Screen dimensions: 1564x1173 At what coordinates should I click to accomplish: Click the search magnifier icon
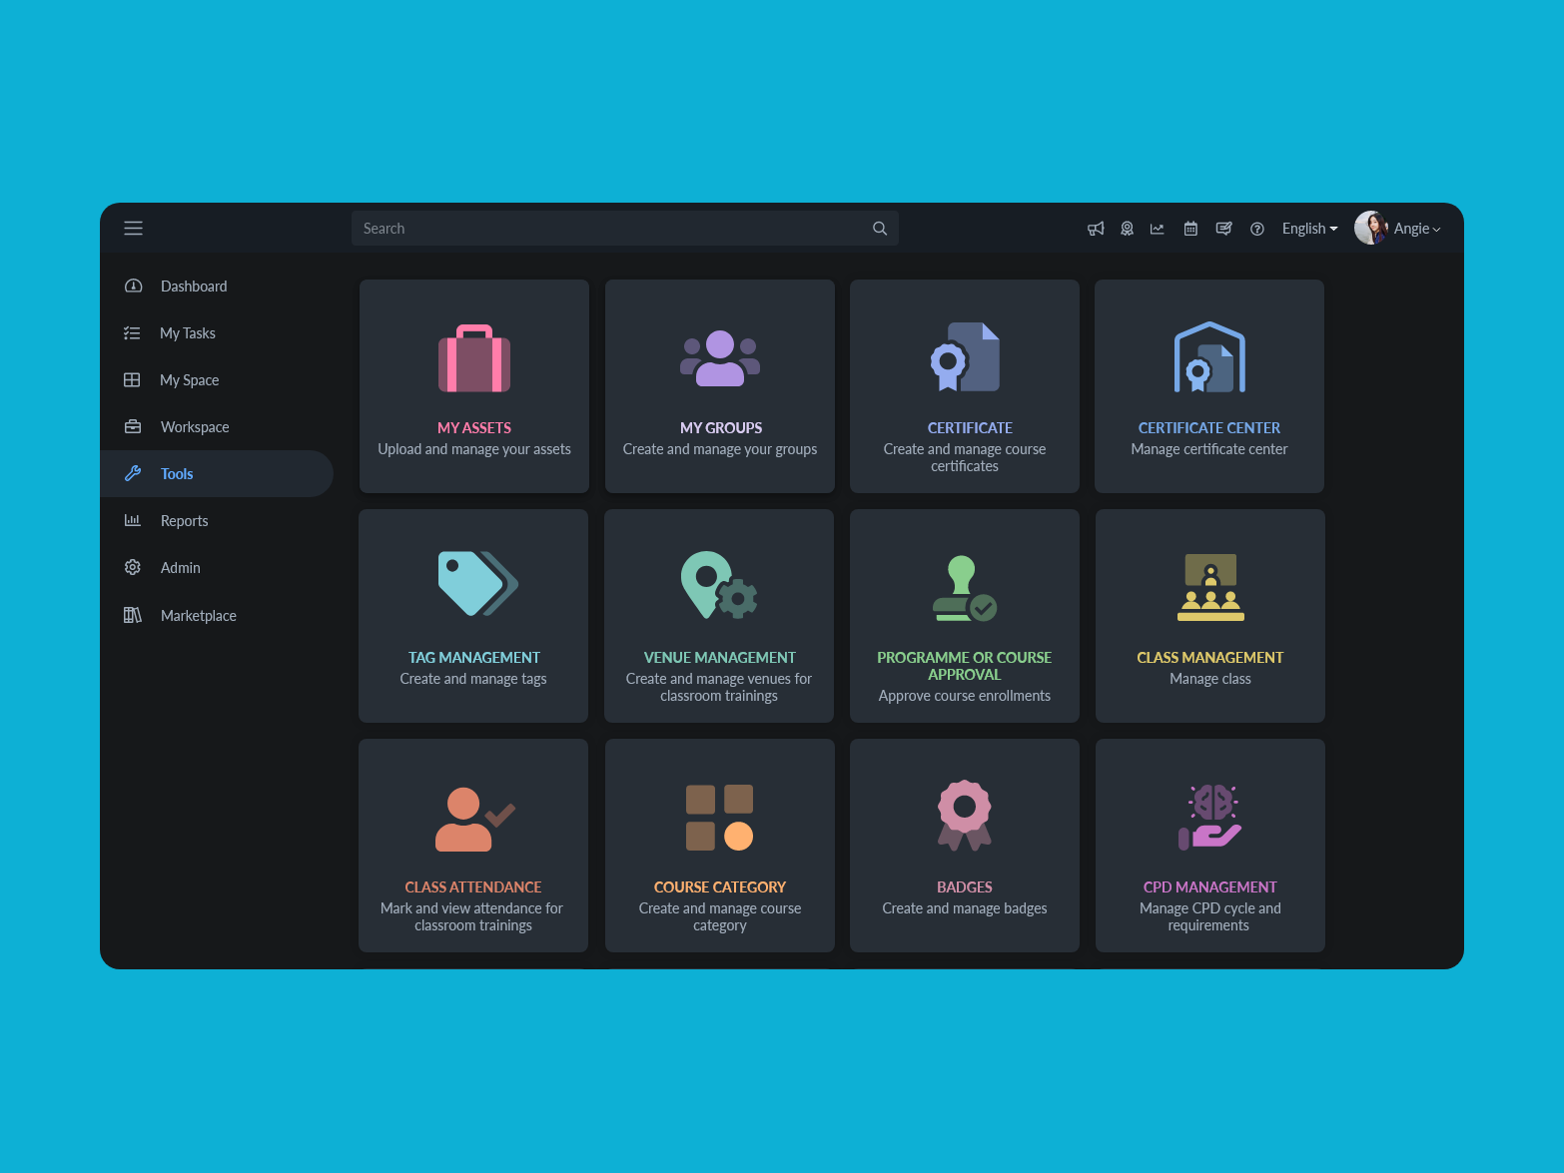pos(880,229)
